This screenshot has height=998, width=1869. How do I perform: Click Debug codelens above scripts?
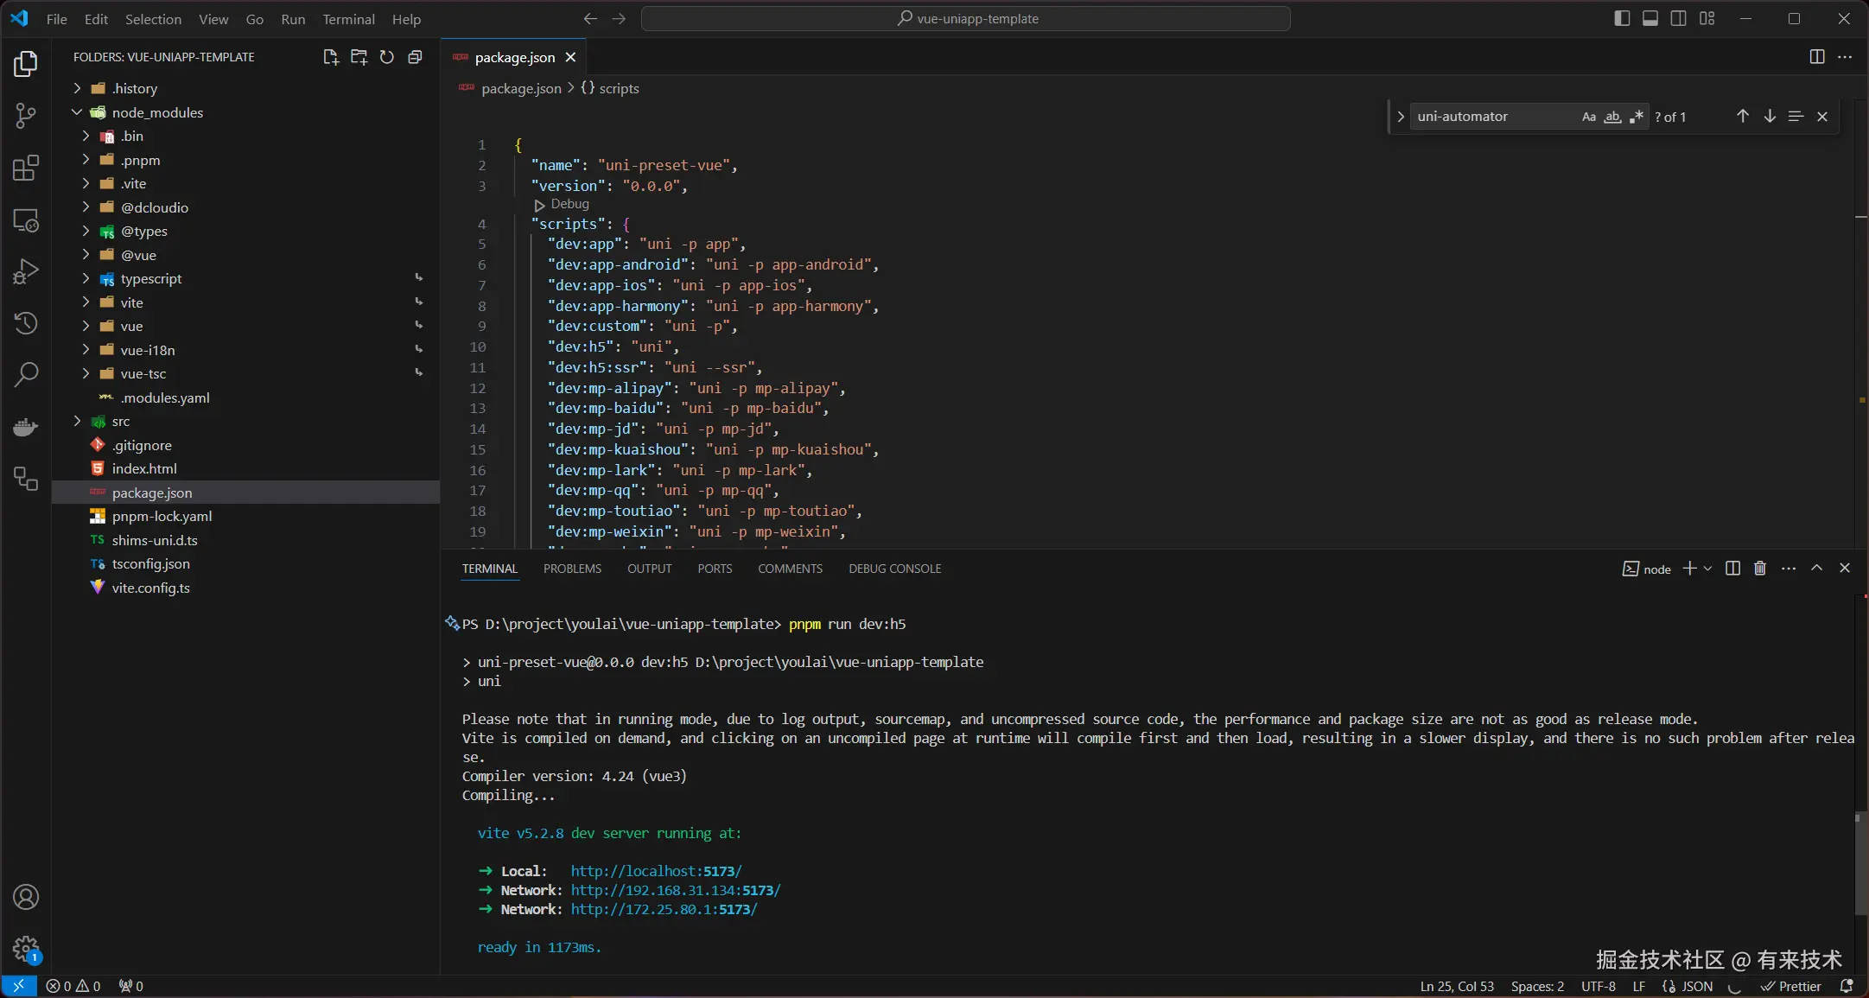click(x=569, y=204)
